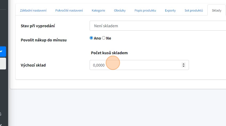Switch to the Obrázky tab

coord(120,10)
